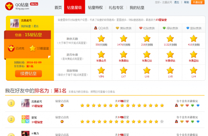Screen dimensions: 208x136
Task: Click the QQ会员 penguin icon in table header
Action: click(x=96, y=28)
